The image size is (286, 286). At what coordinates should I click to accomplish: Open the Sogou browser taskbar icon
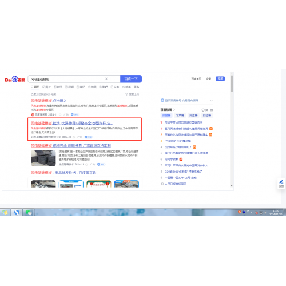(17, 212)
